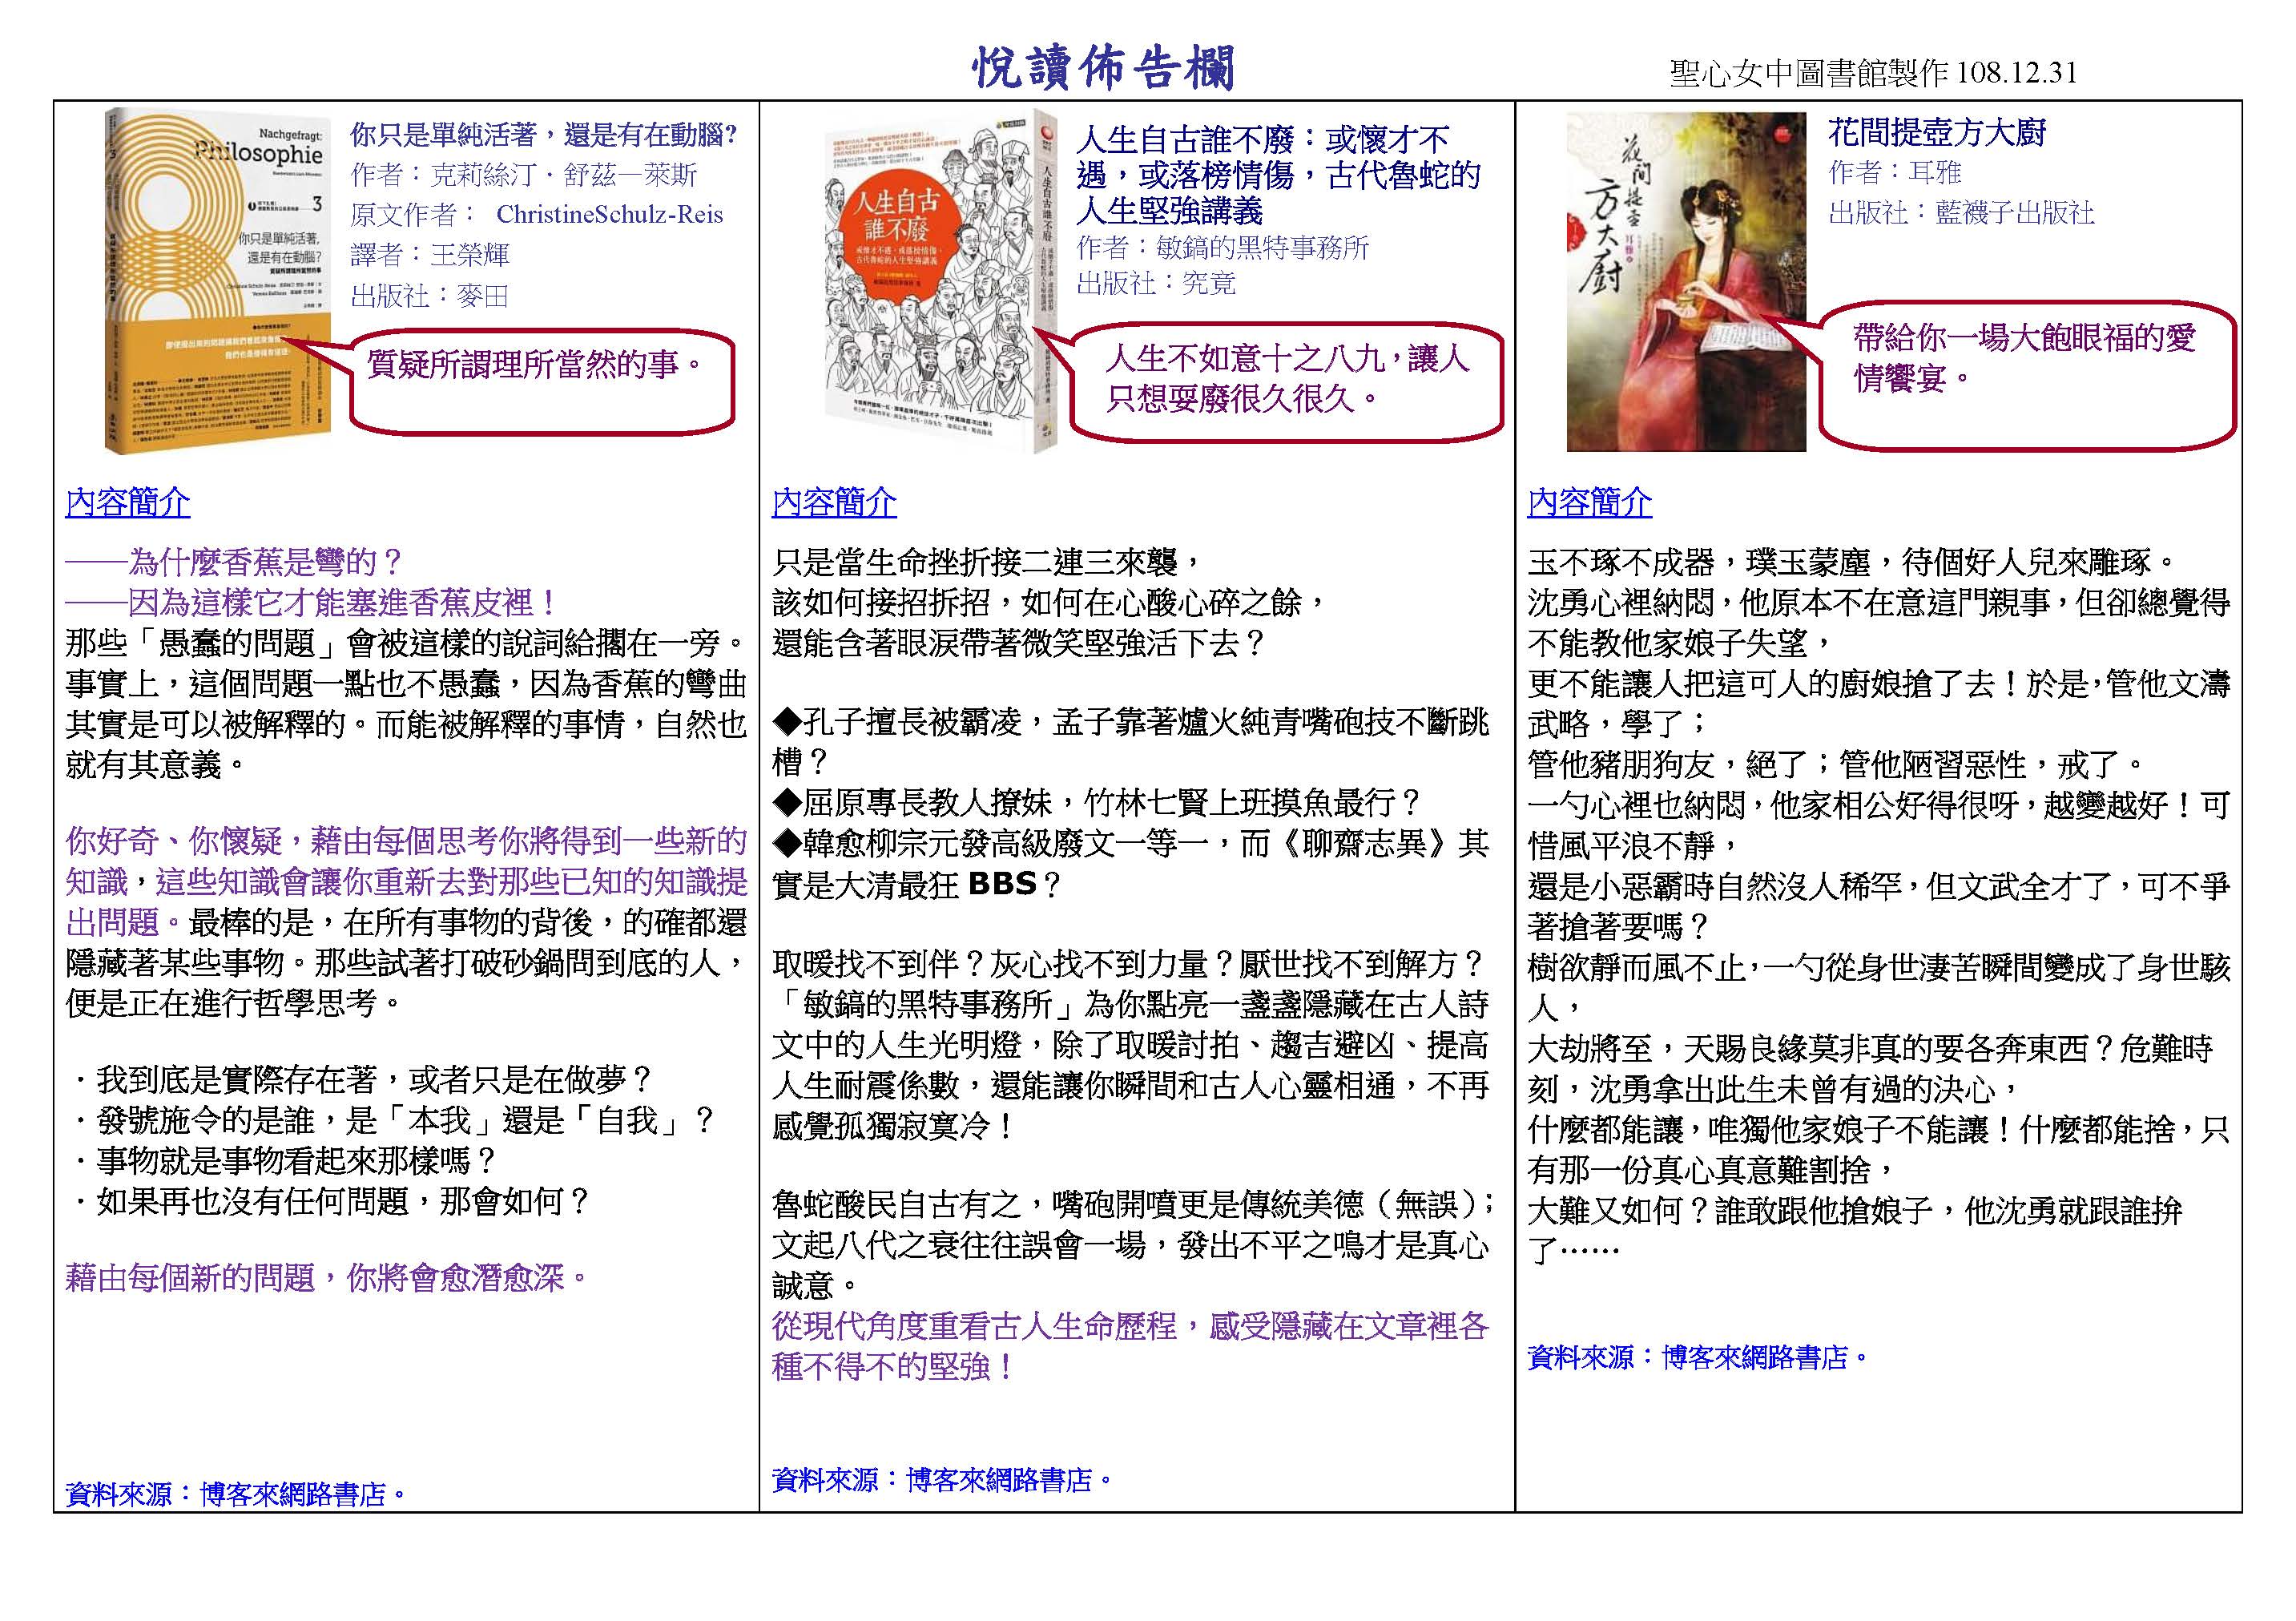Image resolution: width=2296 pixels, height=1621 pixels.
Task: Click the speech bubble 人生不如意十之八九
Action: tap(1287, 381)
